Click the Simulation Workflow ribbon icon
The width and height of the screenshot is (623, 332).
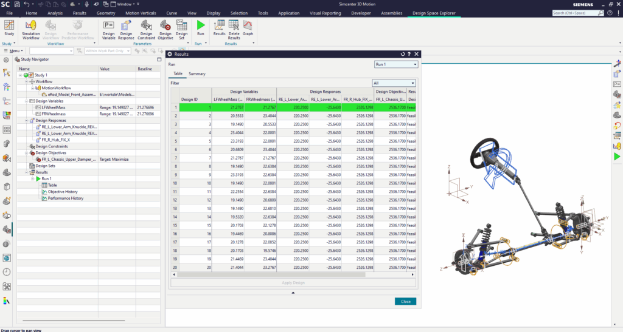pyautogui.click(x=30, y=28)
